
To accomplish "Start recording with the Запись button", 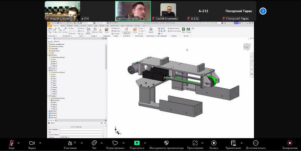I will pyautogui.click(x=214, y=143).
